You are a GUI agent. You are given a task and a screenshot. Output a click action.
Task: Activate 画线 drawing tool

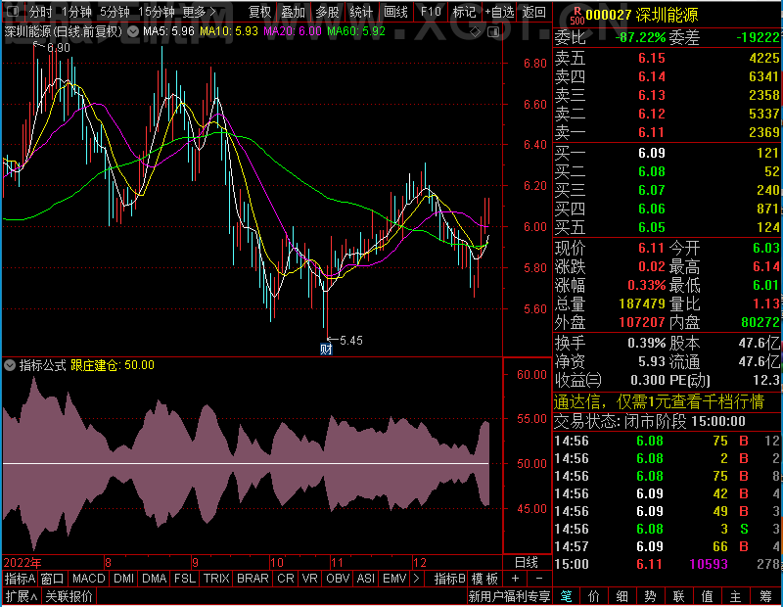click(395, 12)
